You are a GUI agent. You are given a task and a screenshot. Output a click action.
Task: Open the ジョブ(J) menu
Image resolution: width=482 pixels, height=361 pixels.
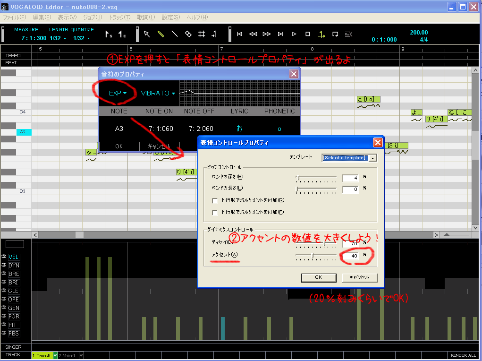pyautogui.click(x=92, y=17)
